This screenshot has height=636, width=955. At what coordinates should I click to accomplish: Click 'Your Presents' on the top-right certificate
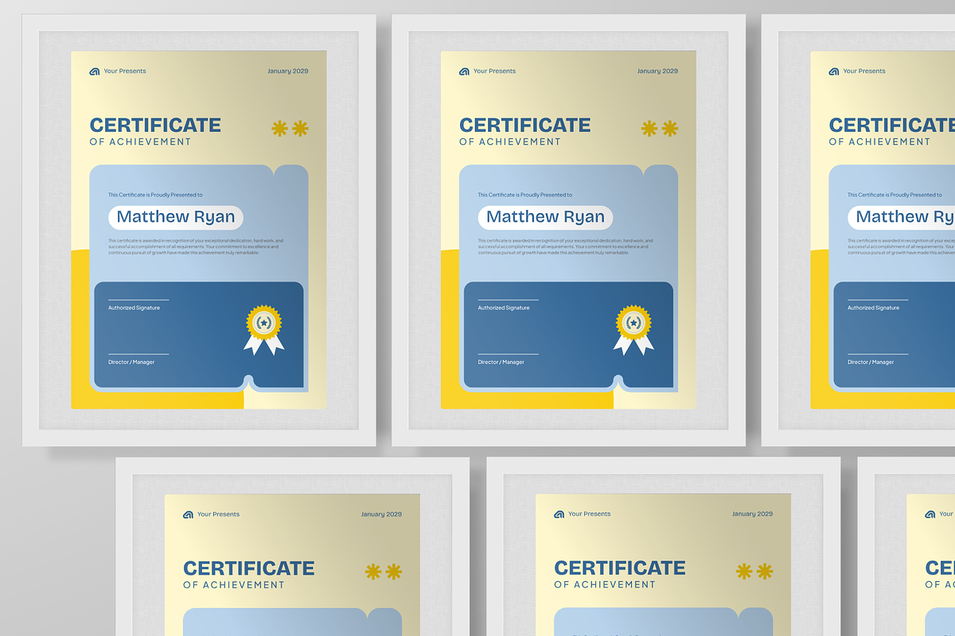864,72
